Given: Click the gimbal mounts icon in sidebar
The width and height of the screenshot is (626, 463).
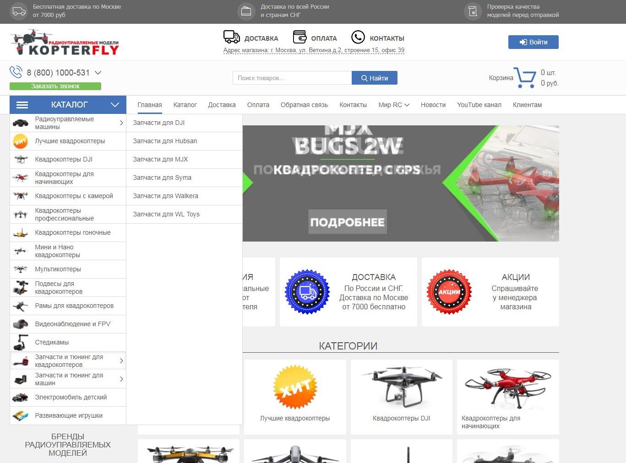Looking at the screenshot, I should point(21,288).
